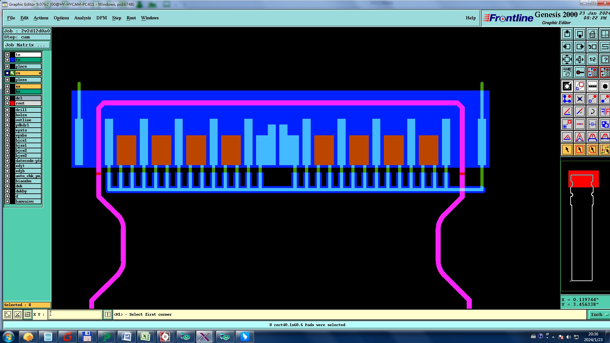Open the DFM menu

[x=101, y=18]
